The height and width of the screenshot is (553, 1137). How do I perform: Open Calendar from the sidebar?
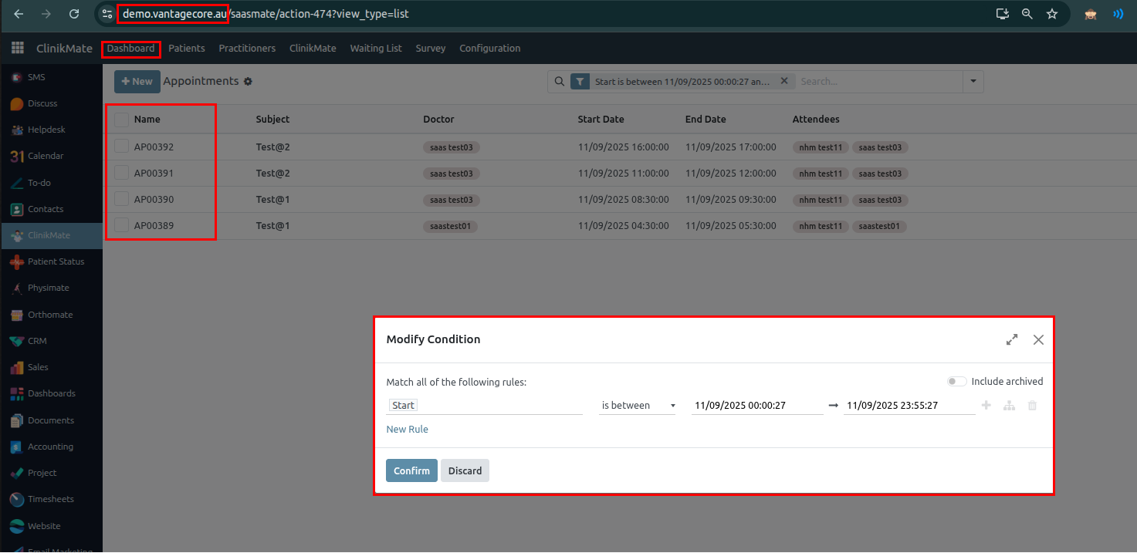tap(45, 156)
